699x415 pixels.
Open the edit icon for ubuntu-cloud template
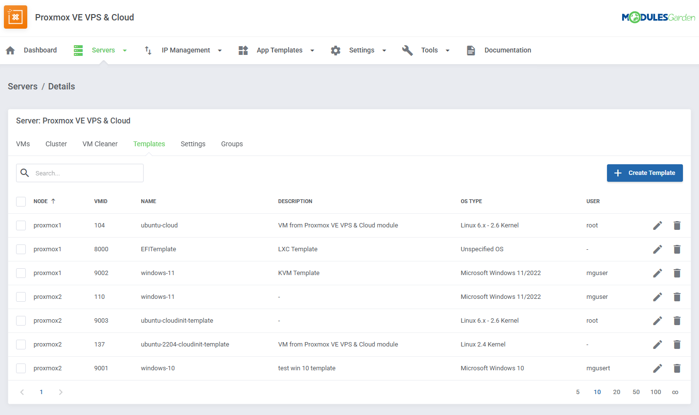click(658, 225)
